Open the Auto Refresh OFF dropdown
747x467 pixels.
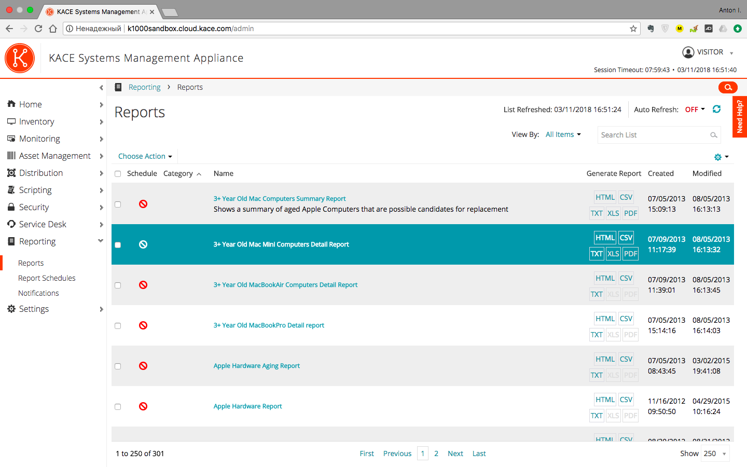click(695, 109)
